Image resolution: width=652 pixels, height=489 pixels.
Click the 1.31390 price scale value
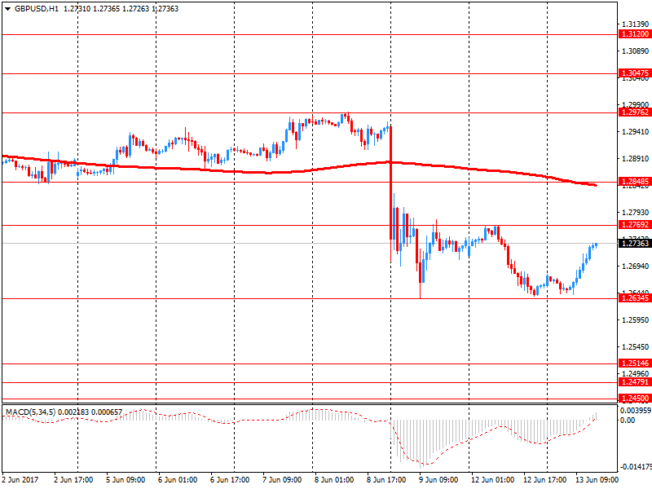(636, 24)
